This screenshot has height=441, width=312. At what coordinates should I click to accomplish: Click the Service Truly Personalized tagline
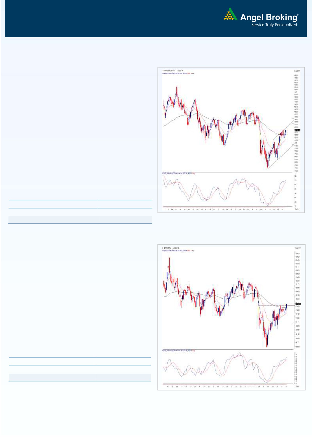coord(274,25)
